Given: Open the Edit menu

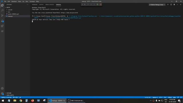Looking at the screenshot, I should (9, 1).
